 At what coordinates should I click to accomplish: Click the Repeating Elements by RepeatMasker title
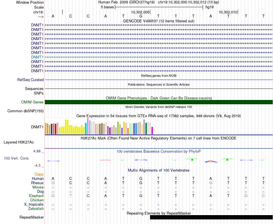[x=159, y=213]
